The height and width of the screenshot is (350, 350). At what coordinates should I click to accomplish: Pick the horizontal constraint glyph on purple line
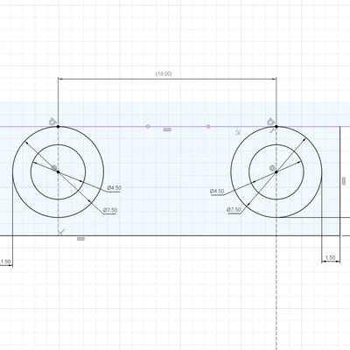click(x=167, y=129)
